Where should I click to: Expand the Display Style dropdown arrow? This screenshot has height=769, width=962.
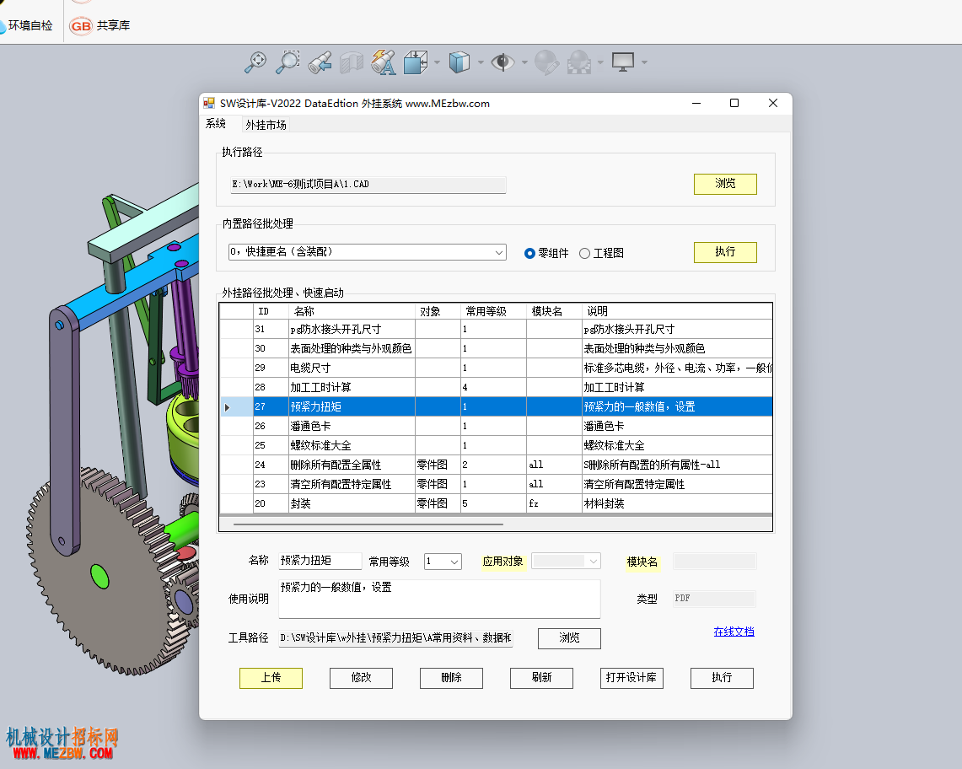(481, 62)
